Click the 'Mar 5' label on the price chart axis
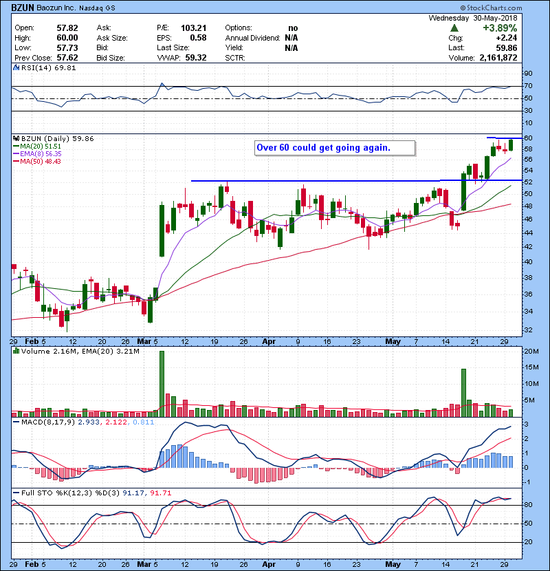This screenshot has height=571, width=550. tap(147, 342)
